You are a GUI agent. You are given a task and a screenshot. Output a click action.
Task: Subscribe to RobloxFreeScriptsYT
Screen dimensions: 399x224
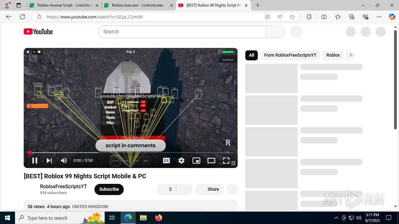click(109, 189)
